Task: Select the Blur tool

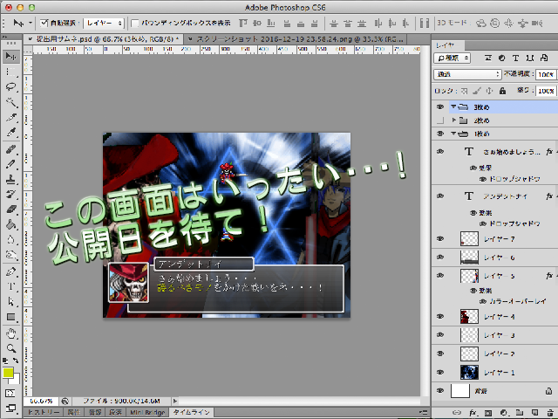Action: click(x=11, y=239)
